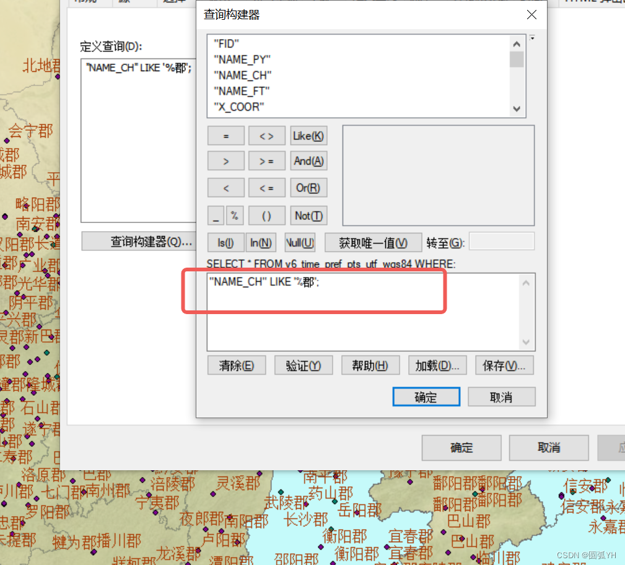Get unique values with 获取唯一值(V)
Viewport: 625px width, 565px height.
point(373,242)
